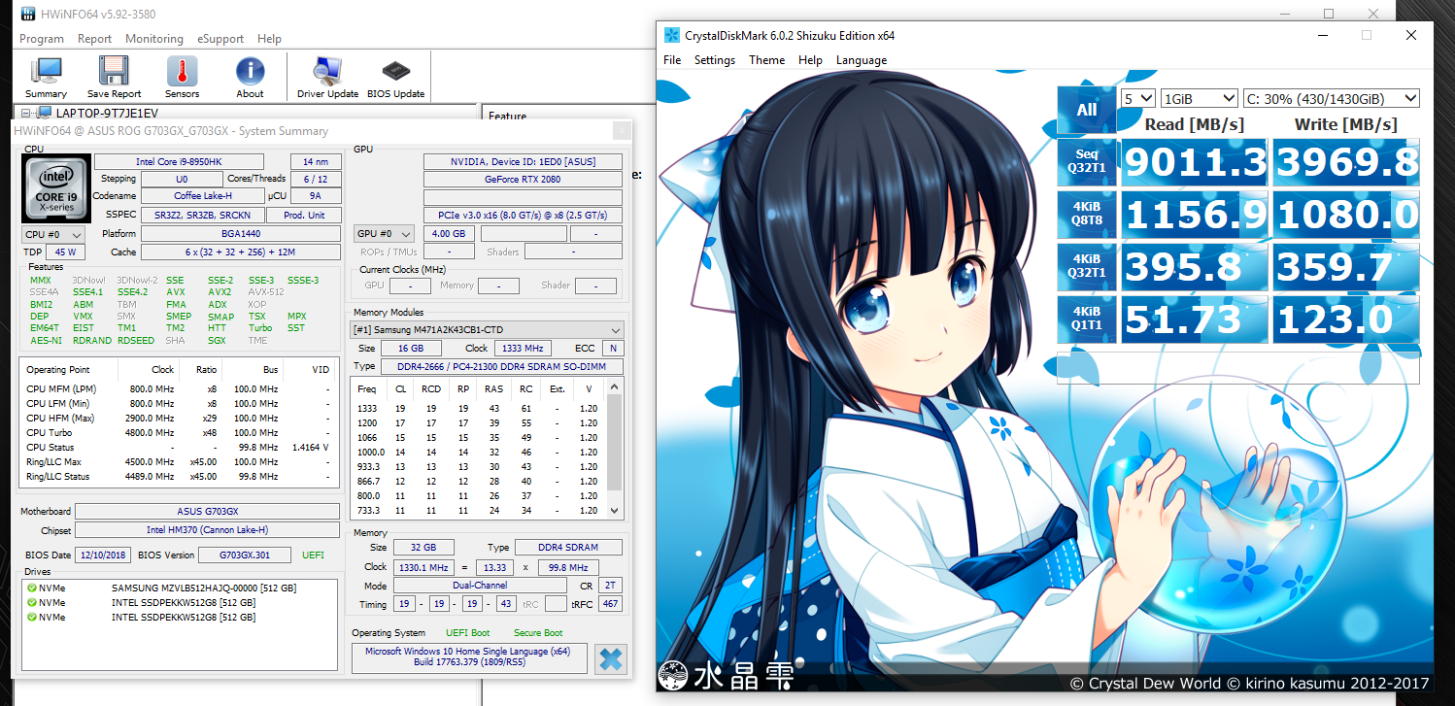Click the ASUS G703GX motherboard field
1455x706 pixels.
pyautogui.click(x=208, y=512)
